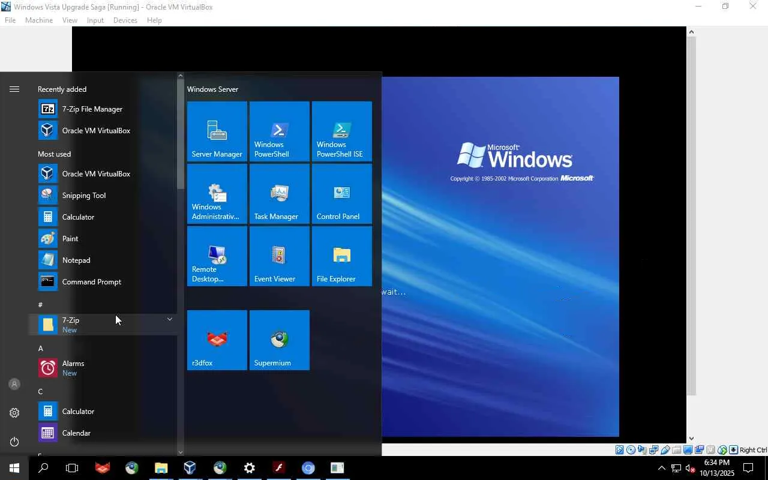Switch to r3dfox on the taskbar
Image resolution: width=768 pixels, height=480 pixels.
coord(103,468)
